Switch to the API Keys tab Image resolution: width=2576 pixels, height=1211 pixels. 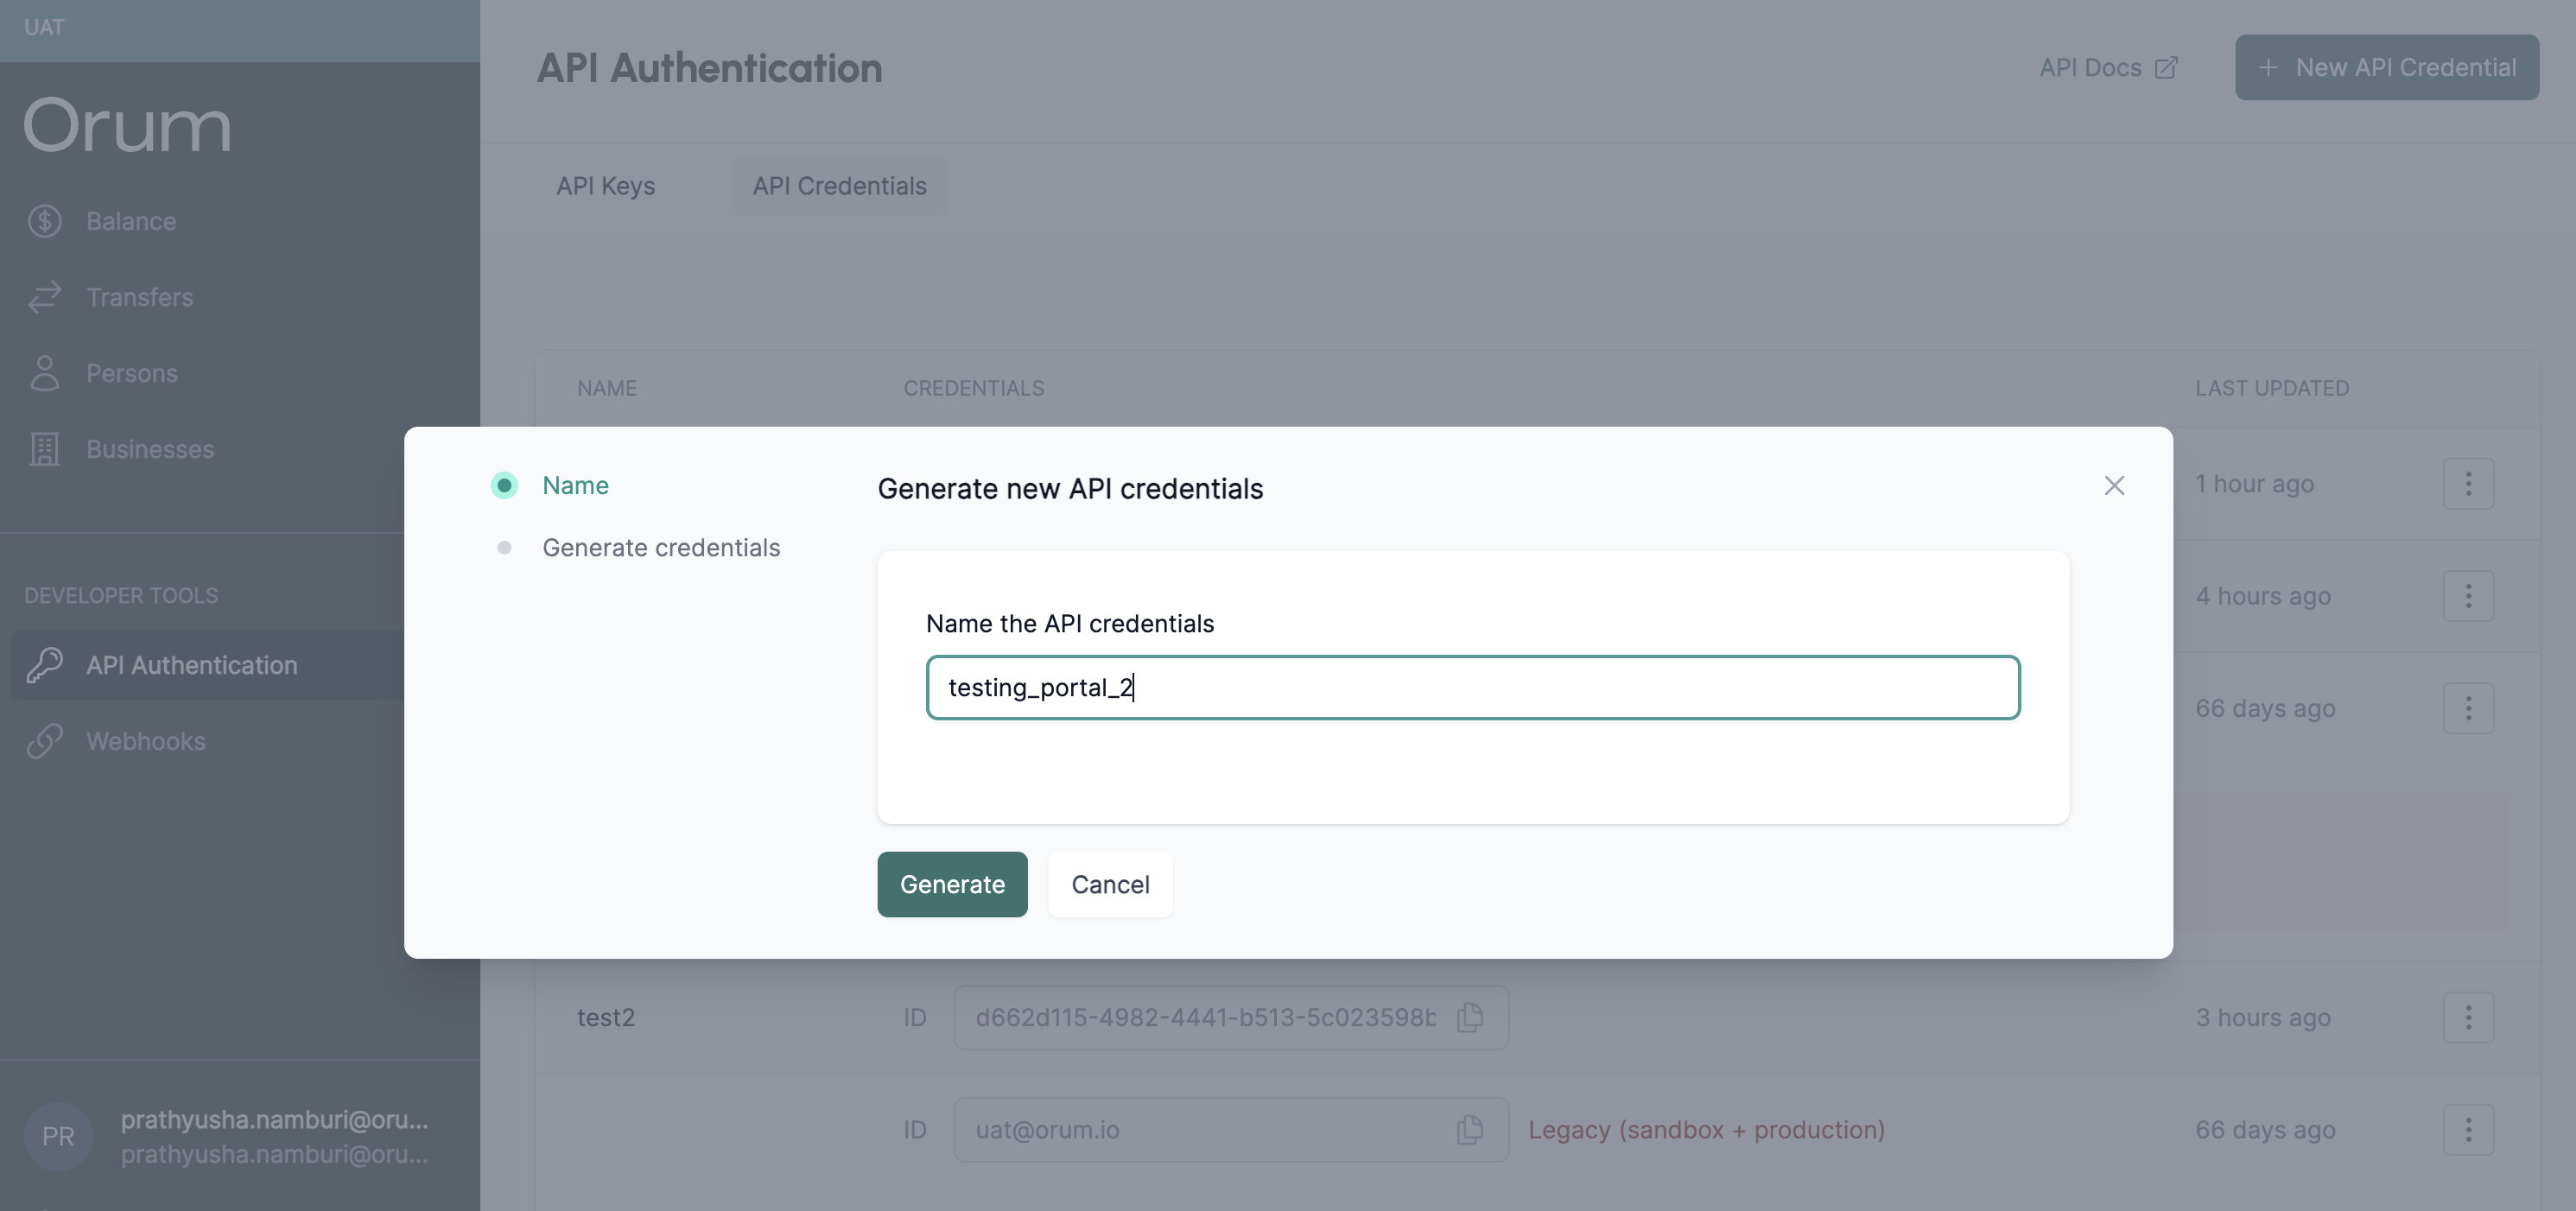click(605, 186)
